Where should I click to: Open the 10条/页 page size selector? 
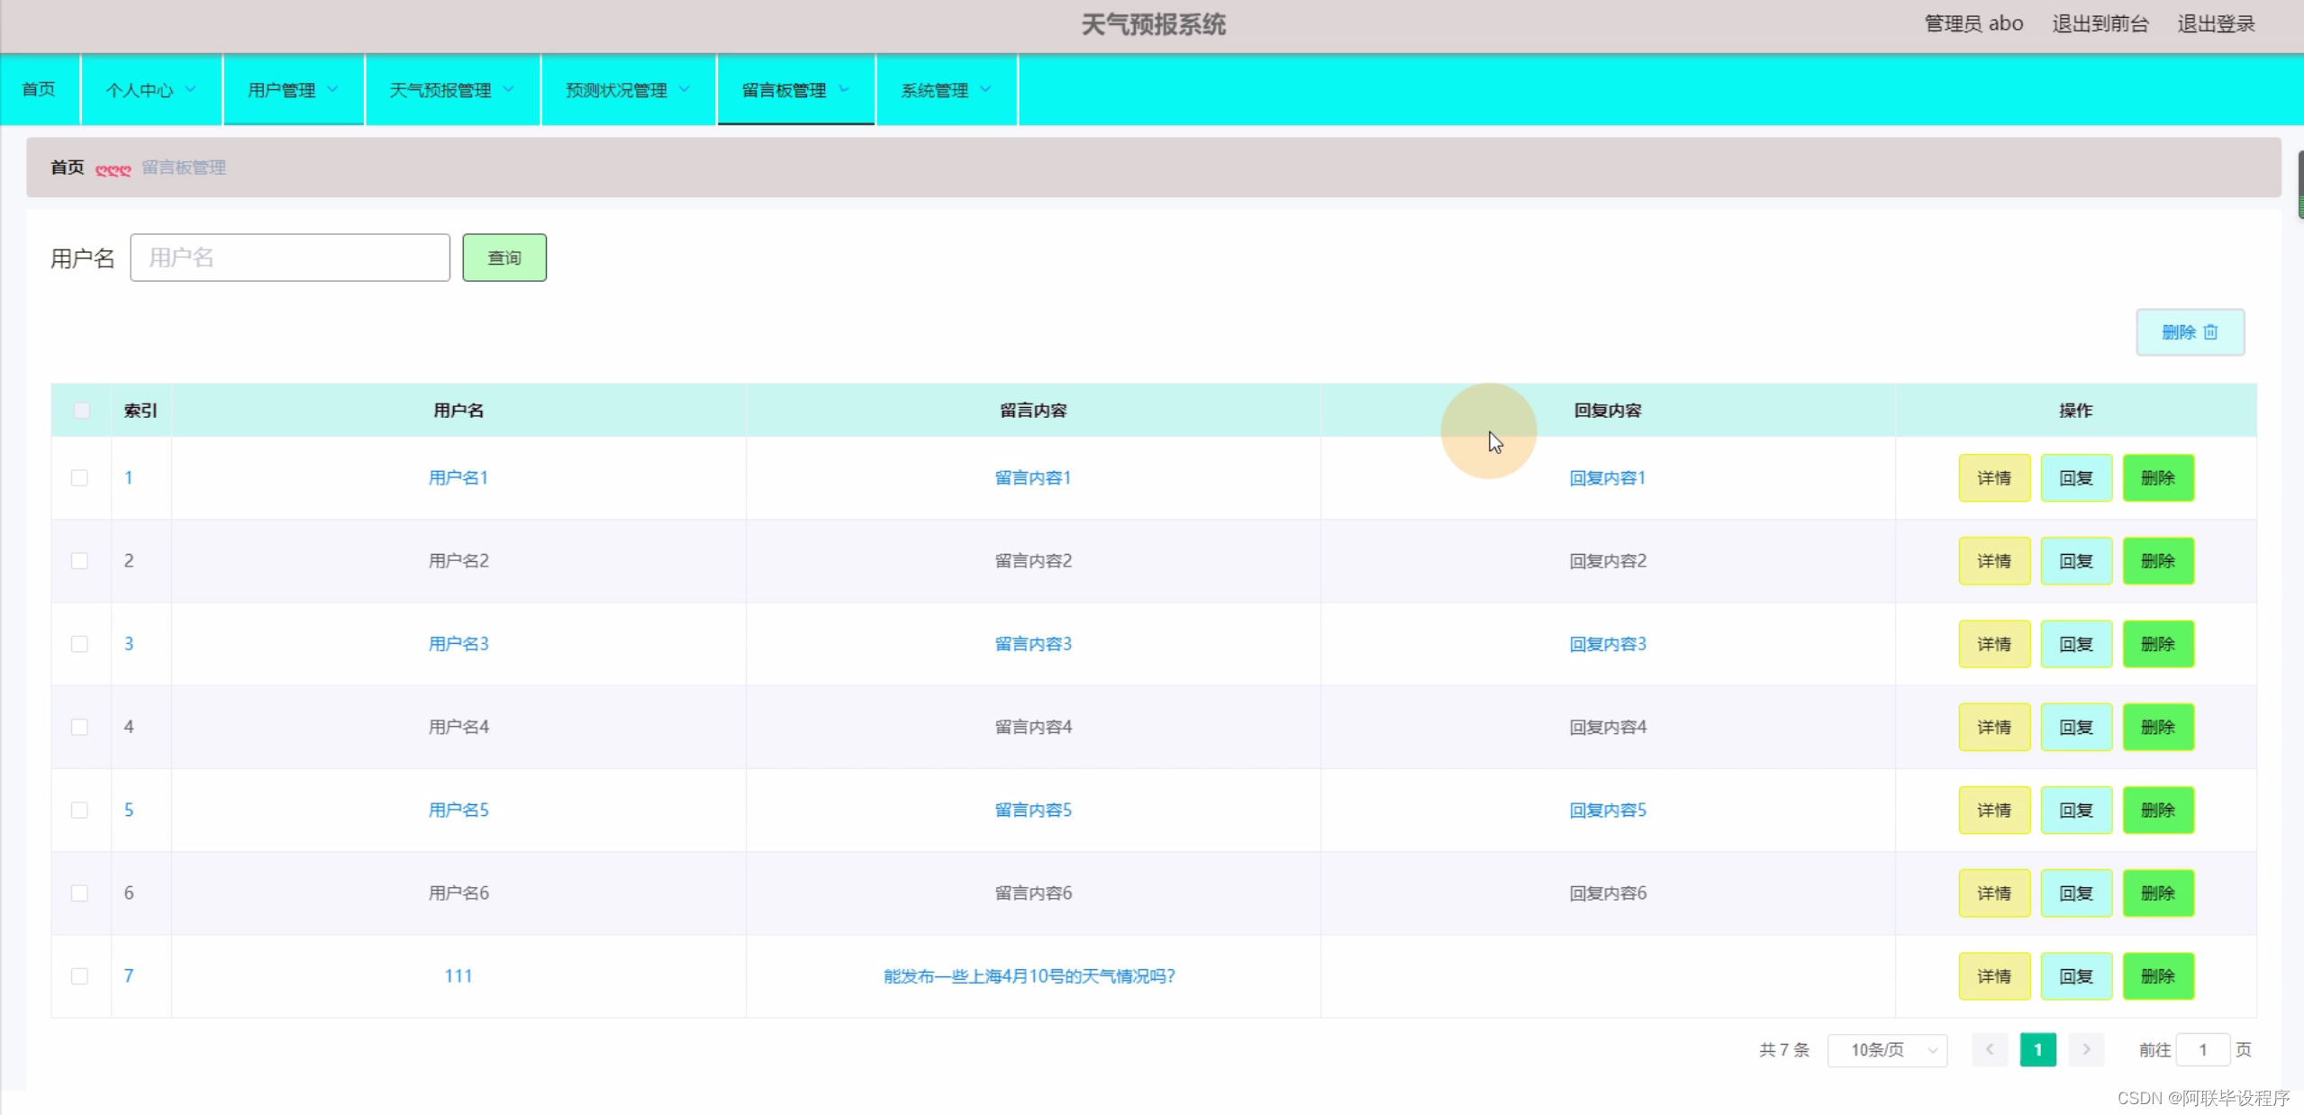coord(1887,1050)
